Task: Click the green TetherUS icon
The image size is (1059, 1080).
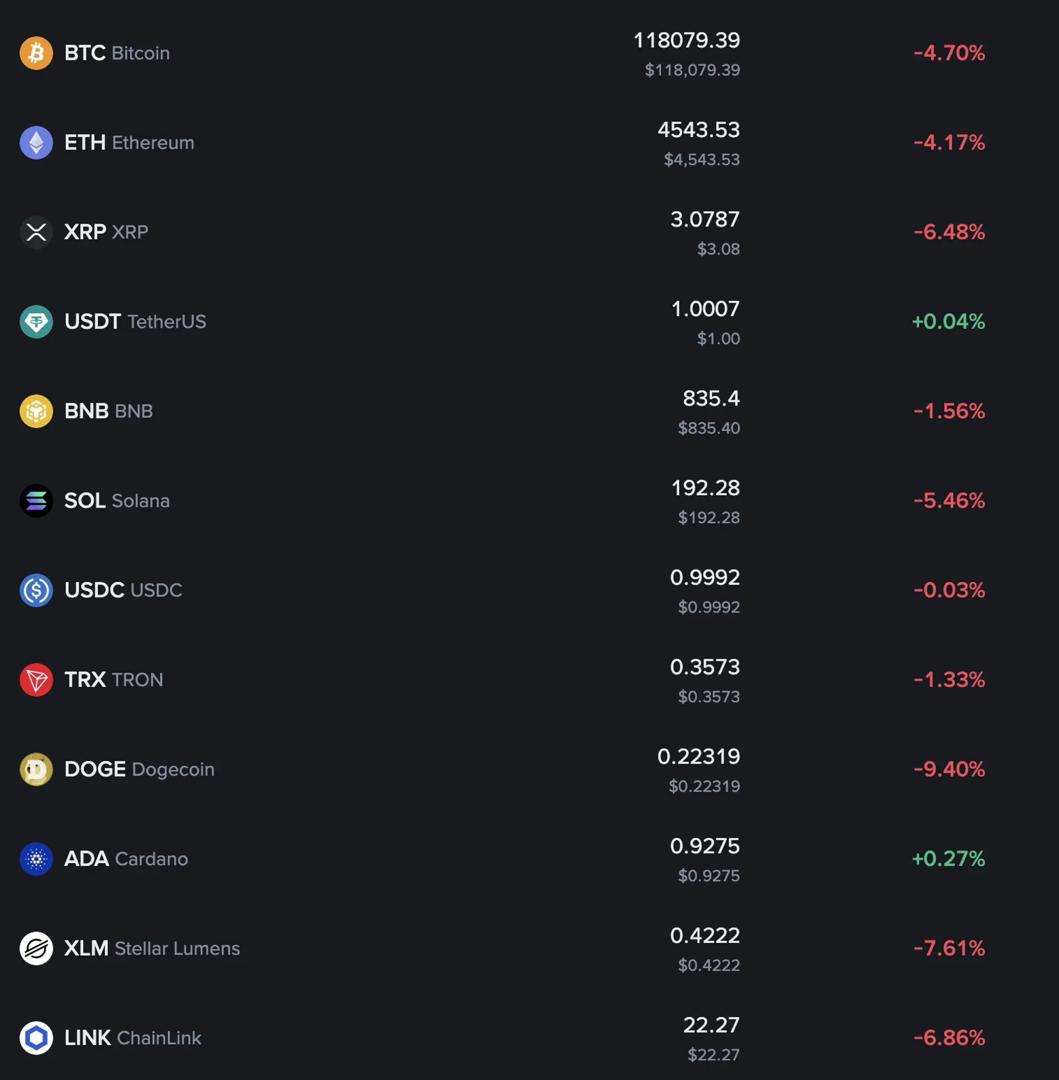Action: 36,322
